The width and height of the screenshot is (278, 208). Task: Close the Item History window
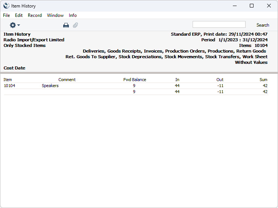coord(269,6)
